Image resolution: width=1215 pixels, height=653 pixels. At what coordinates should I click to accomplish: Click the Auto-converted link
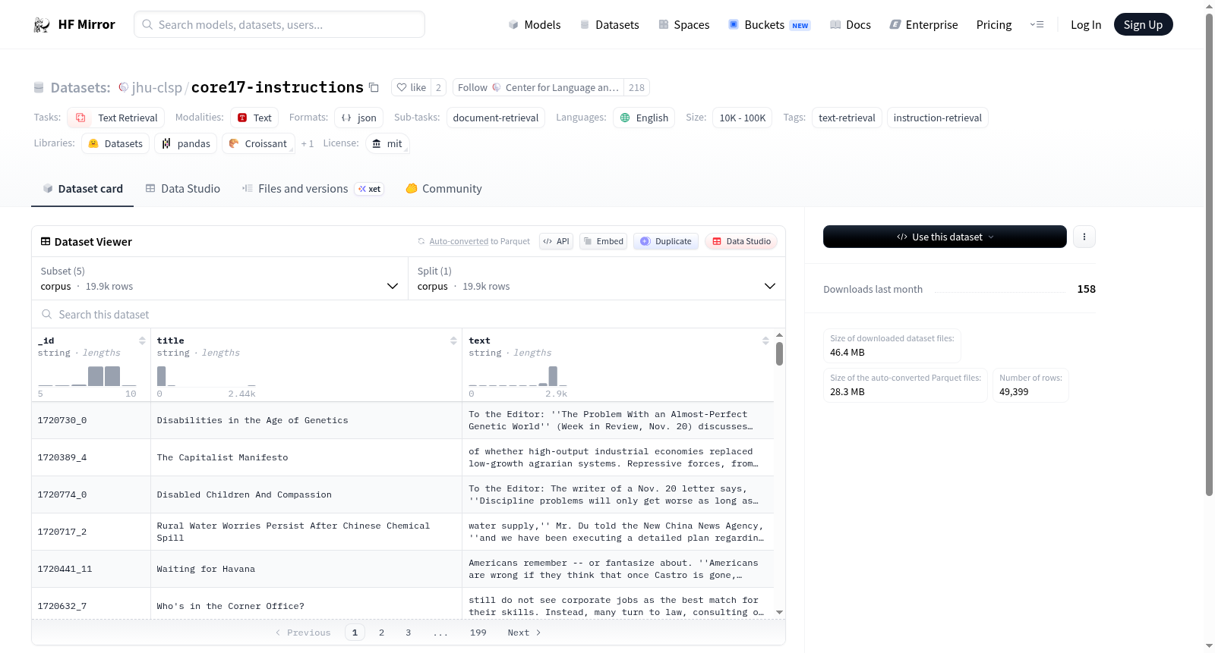tap(459, 241)
